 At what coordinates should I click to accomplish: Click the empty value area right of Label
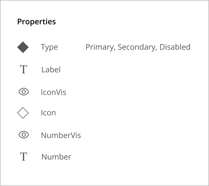[x=138, y=70]
